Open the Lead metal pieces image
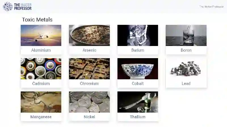227x127 pixels. 186,69
